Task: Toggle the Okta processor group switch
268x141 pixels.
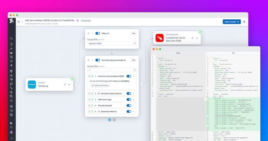Action: click(97, 34)
